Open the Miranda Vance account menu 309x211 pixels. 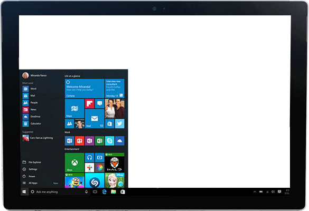click(x=34, y=75)
